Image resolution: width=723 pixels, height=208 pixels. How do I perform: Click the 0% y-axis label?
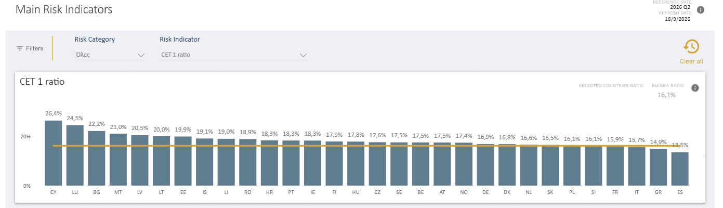[x=27, y=186]
